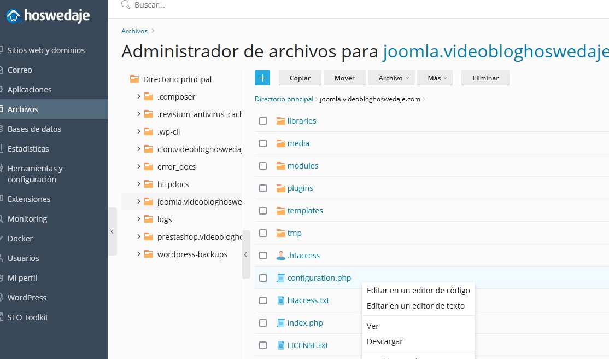Screen dimensions: 609x359
Task: Choose Editar en un editor de texto
Action: click(415, 306)
